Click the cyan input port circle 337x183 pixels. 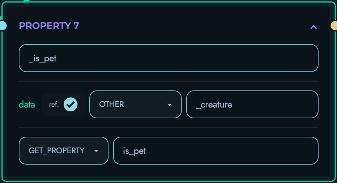coord(2,26)
